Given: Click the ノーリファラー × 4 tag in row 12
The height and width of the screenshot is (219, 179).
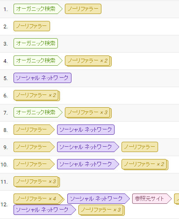Looking at the screenshot, I should pyautogui.click(x=39, y=199).
